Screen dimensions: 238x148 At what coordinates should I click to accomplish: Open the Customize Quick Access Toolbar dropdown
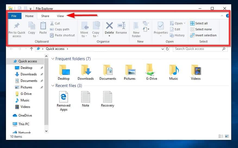pyautogui.click(x=30, y=9)
